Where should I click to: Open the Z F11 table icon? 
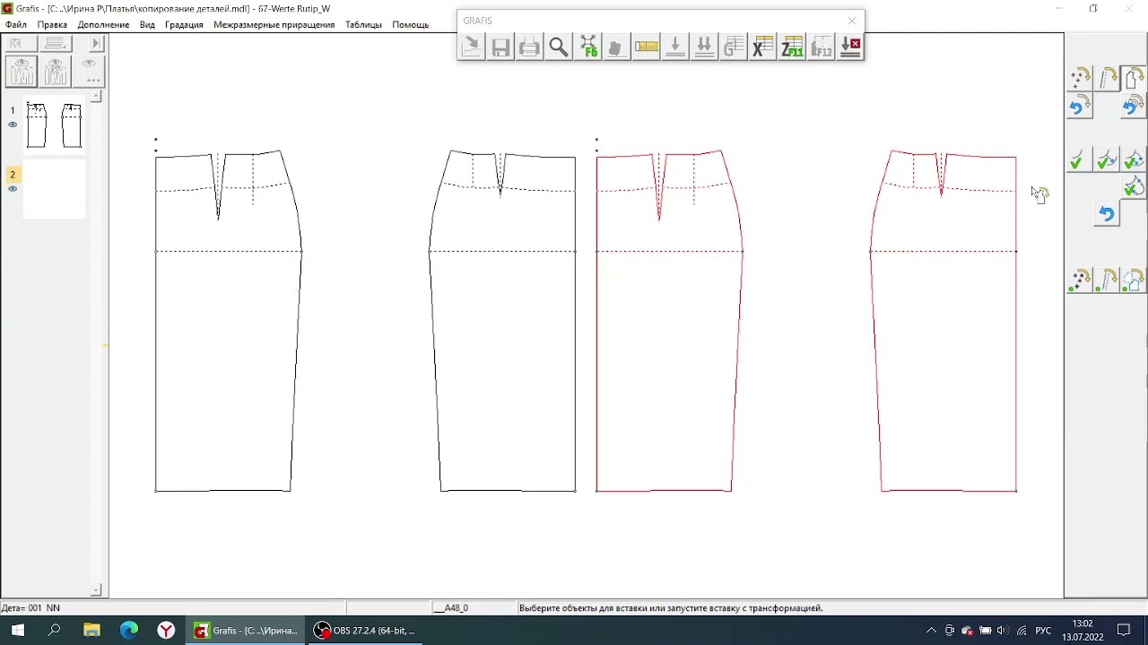click(792, 47)
